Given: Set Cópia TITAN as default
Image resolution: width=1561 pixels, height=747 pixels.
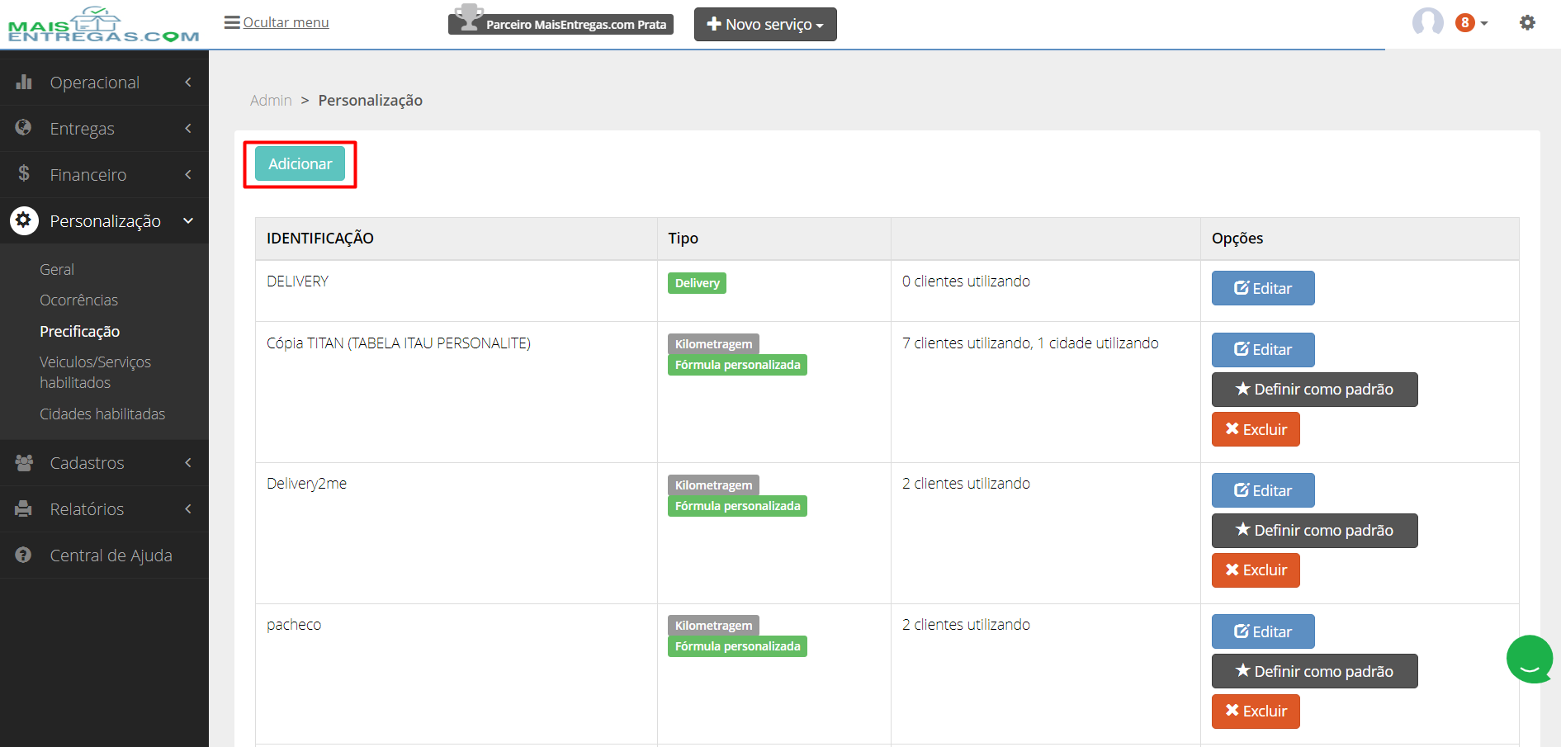Looking at the screenshot, I should pyautogui.click(x=1314, y=390).
